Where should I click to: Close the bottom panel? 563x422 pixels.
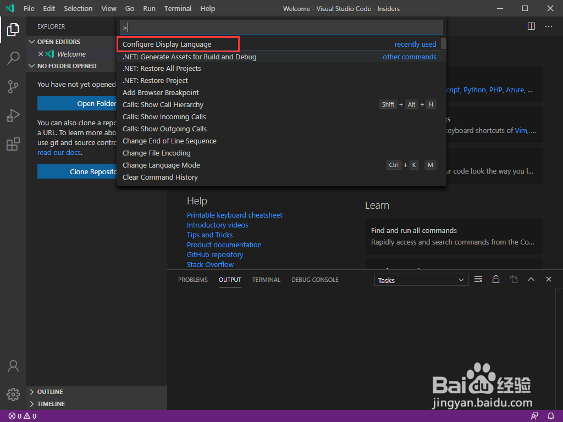[549, 279]
